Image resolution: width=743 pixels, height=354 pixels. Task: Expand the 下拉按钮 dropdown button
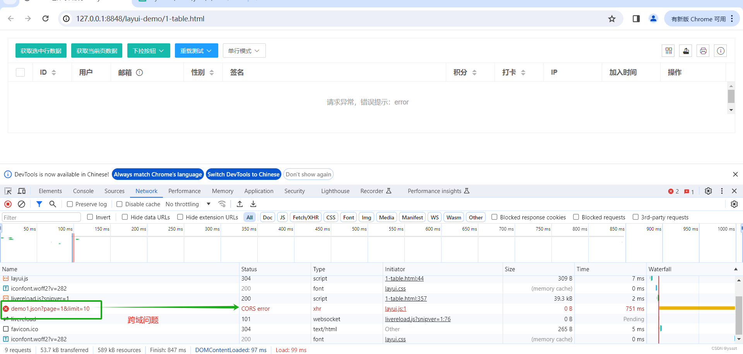(149, 51)
